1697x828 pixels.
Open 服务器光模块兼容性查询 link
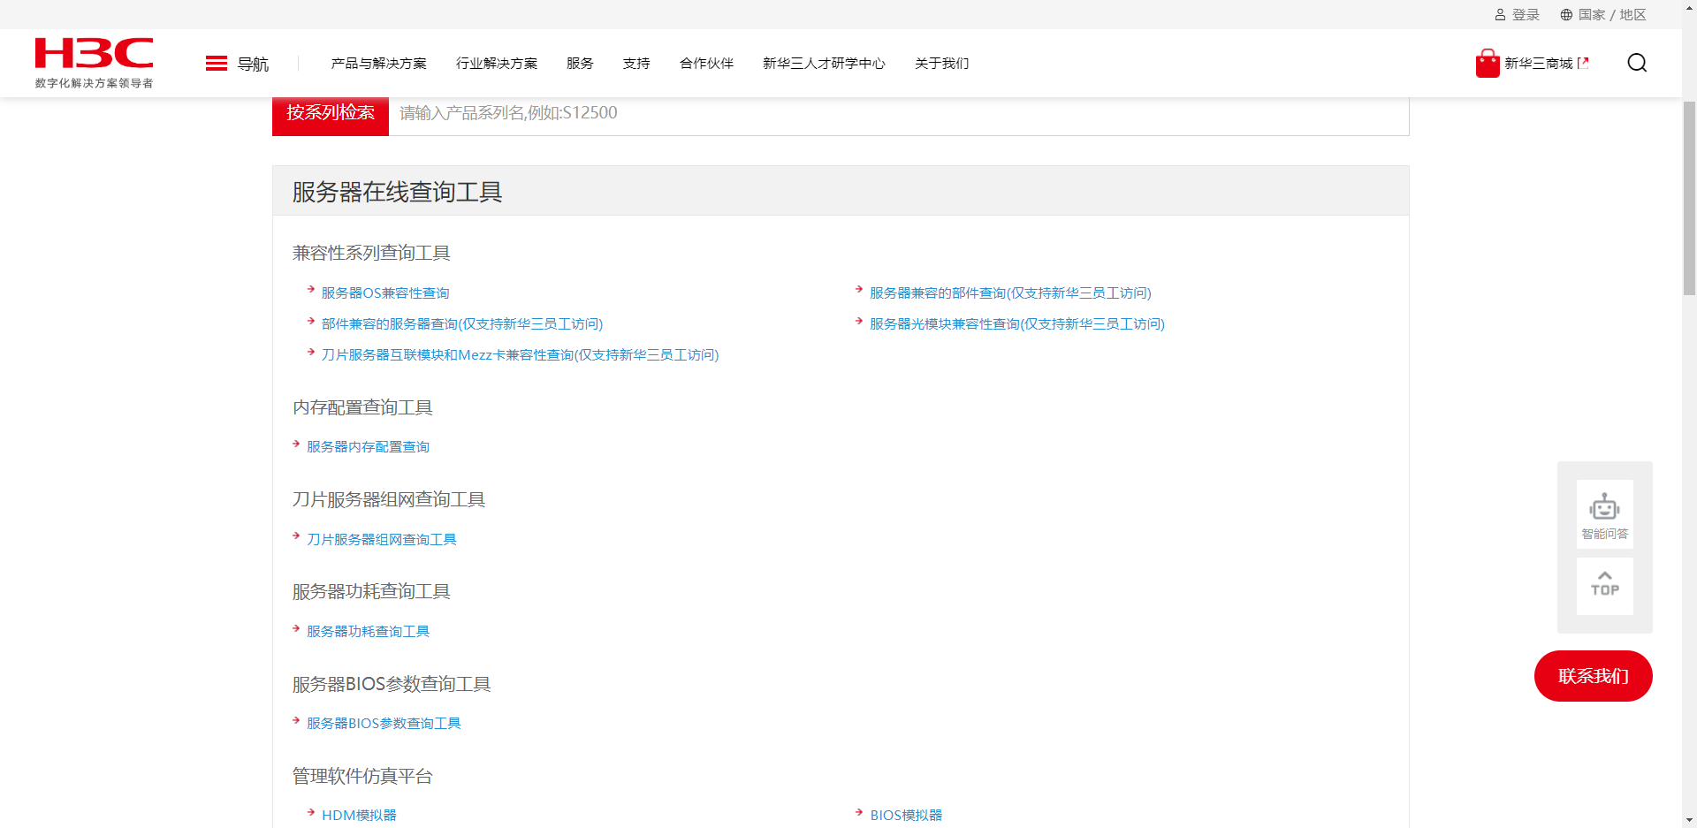(1017, 324)
